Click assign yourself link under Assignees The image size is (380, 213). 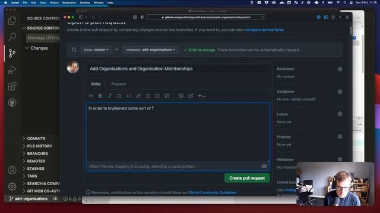tap(304, 99)
